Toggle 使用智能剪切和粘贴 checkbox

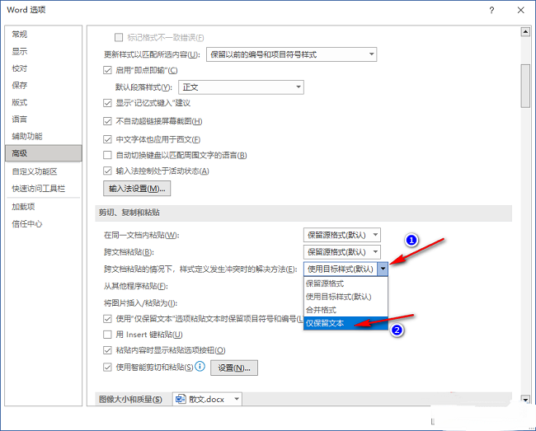(107, 368)
